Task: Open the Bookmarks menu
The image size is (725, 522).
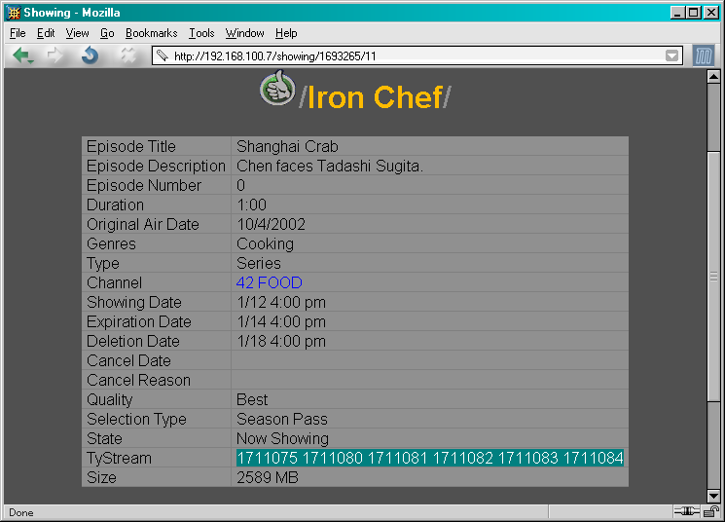Action: tap(151, 33)
